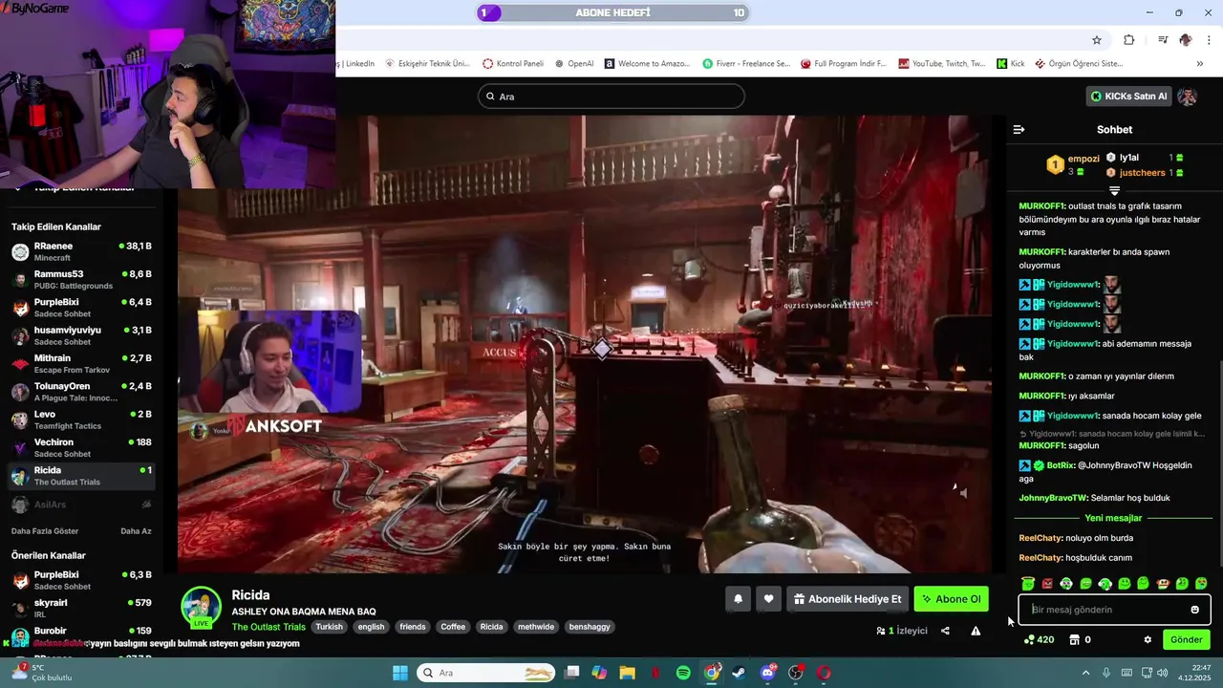
Task: Open Opera browser from the taskbar
Action: pos(824,673)
